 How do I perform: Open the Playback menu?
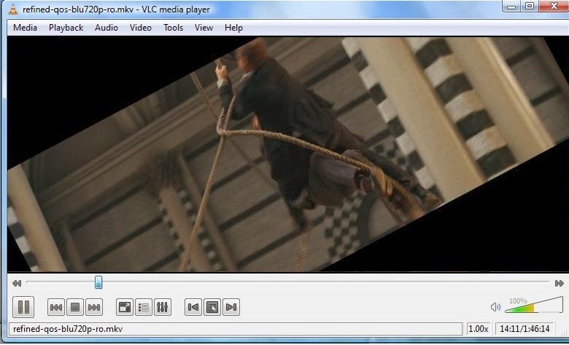tap(66, 28)
